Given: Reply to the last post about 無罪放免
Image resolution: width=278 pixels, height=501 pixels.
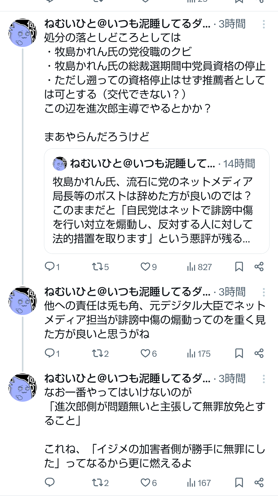Looking at the screenshot, I should pyautogui.click(x=50, y=482).
